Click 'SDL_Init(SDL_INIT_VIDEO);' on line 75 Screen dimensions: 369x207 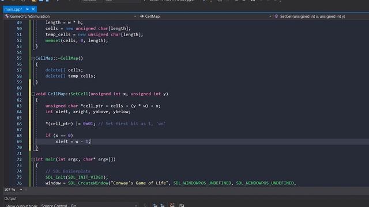(77, 177)
